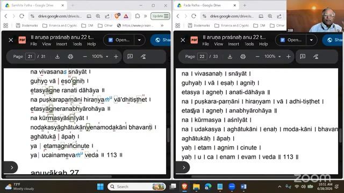The width and height of the screenshot is (344, 193).
Task: Select the Samhita Patha browser tab
Action: pos(34,5)
